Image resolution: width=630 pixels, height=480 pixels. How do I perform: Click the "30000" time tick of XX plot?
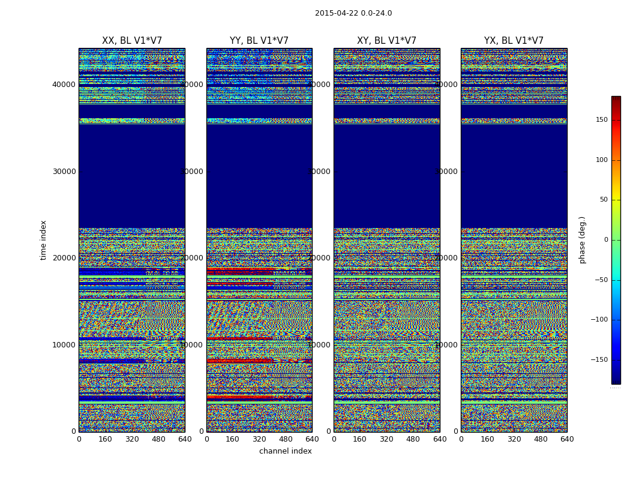tap(64, 171)
